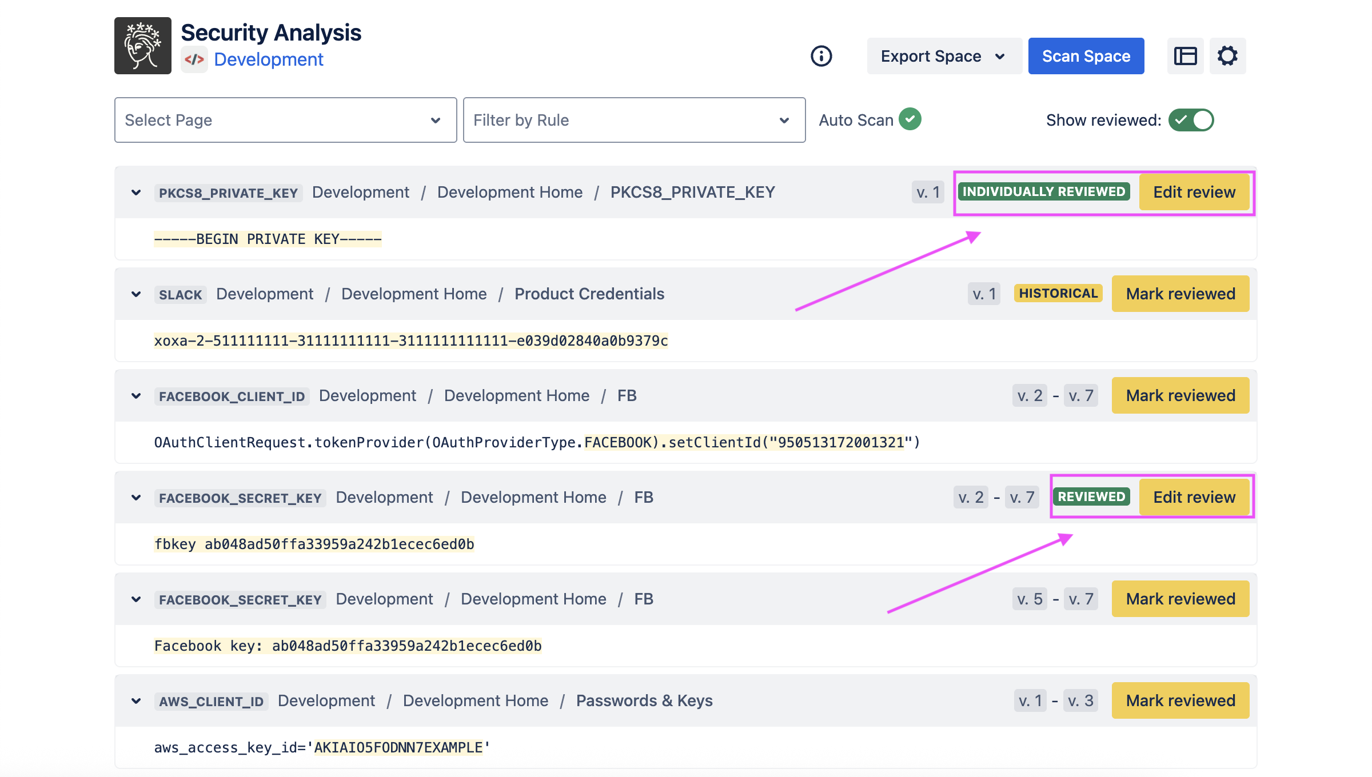1372x777 pixels.
Task: Collapse the AWS_CLIENT_ID finding row
Action: point(136,701)
